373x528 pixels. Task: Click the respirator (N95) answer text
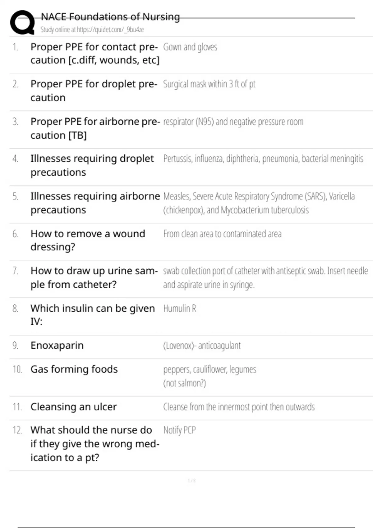tap(233, 122)
